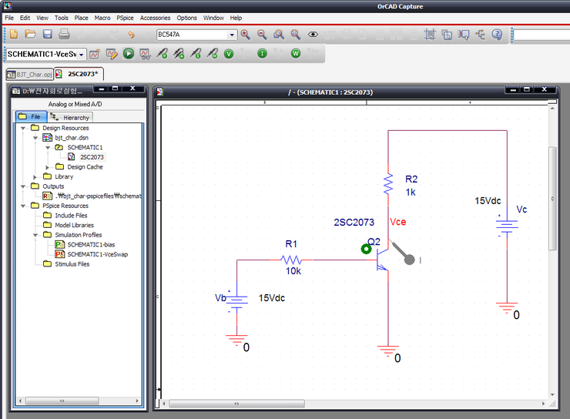
Task: Open the File menu
Action: click(9, 18)
